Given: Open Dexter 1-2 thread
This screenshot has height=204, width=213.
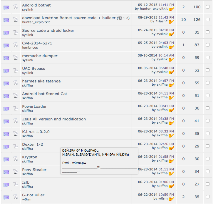Looking at the screenshot, I should tap(33, 145).
